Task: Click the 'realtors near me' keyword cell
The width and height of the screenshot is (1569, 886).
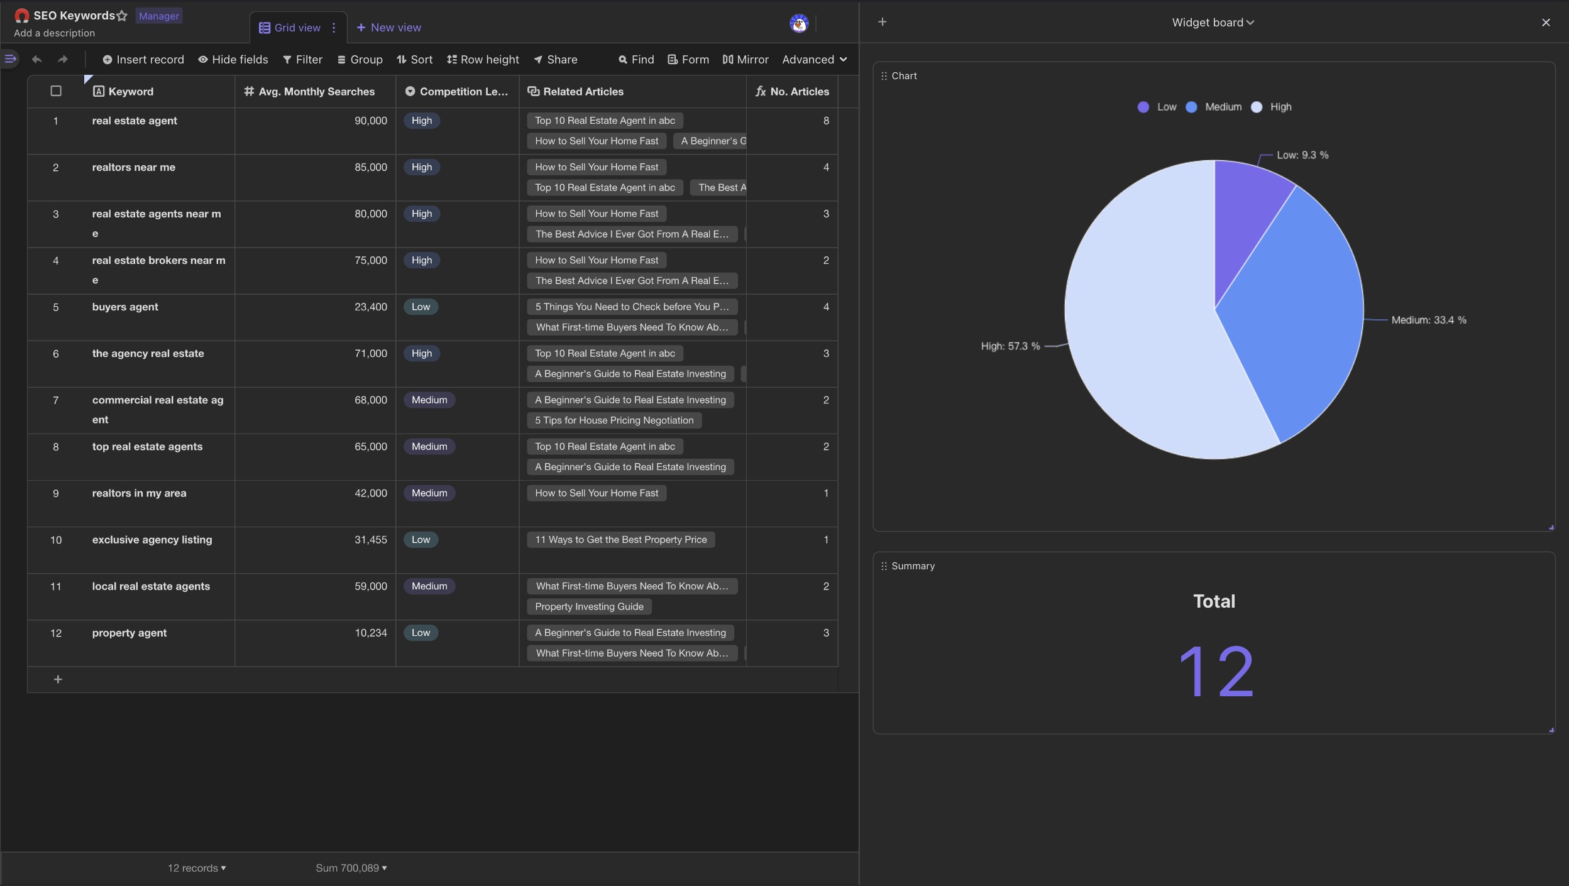Action: pyautogui.click(x=159, y=178)
